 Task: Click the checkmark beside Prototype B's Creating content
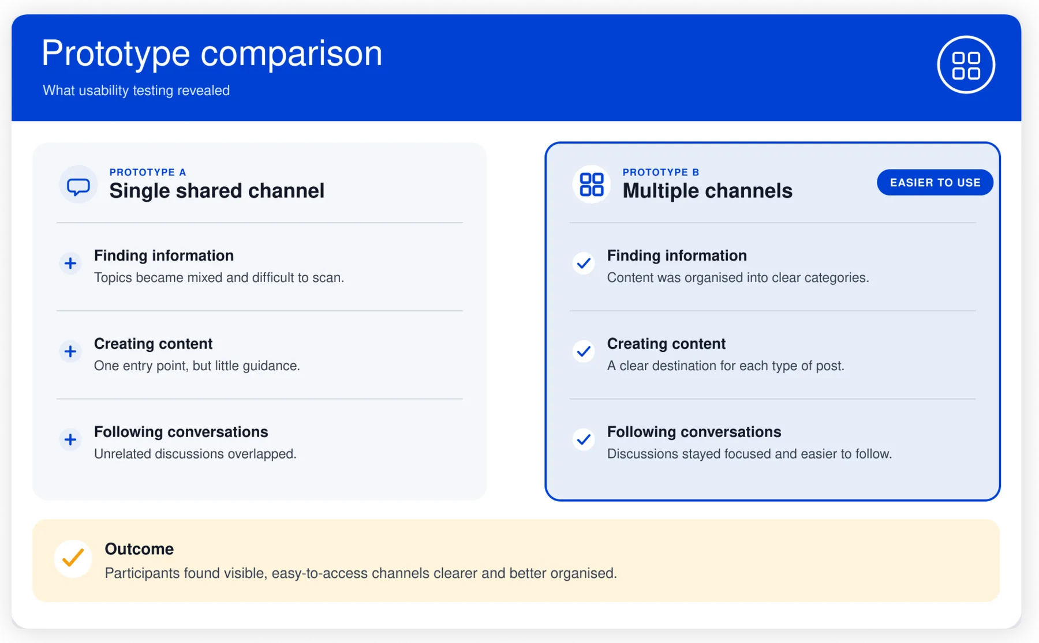coord(584,351)
